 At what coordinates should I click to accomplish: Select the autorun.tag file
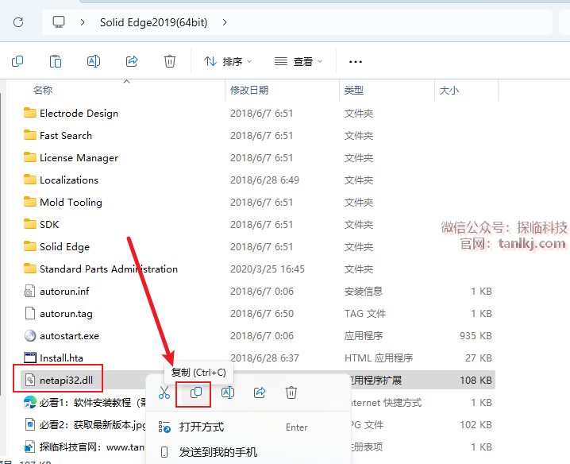66,314
